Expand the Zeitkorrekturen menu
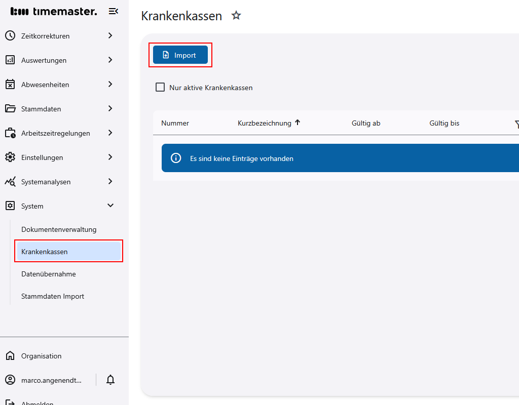This screenshot has height=405, width=519. [x=110, y=35]
